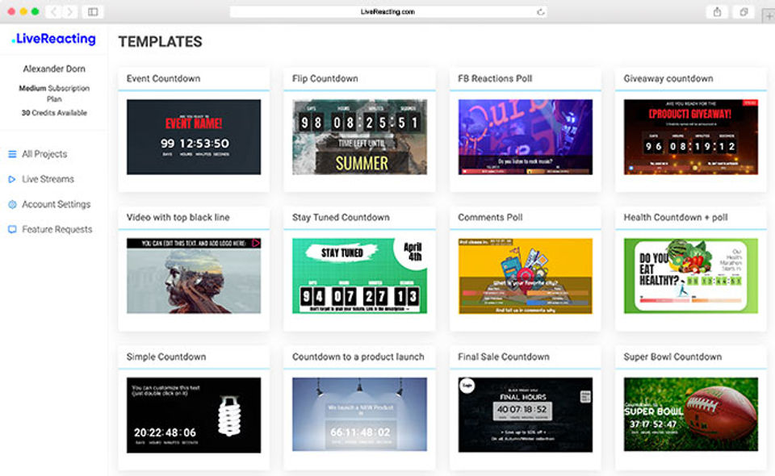Screen dimensions: 775x476
Task: Click the Feature Requests chat icon
Action: [12, 230]
